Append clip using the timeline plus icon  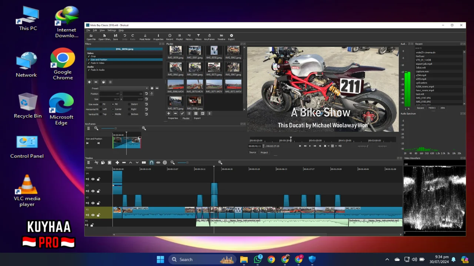pyautogui.click(x=117, y=163)
